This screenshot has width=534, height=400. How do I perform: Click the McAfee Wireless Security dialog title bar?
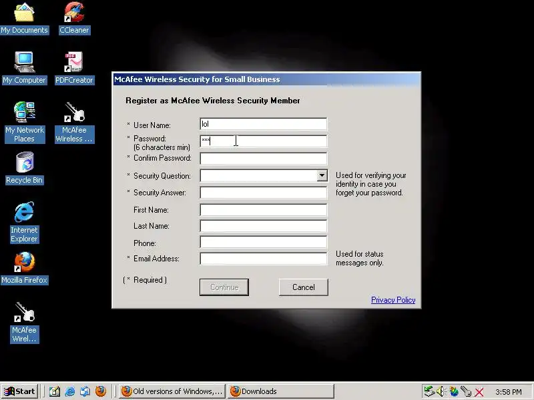[266, 79]
